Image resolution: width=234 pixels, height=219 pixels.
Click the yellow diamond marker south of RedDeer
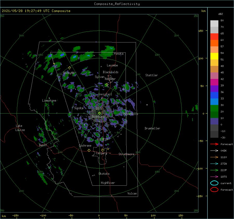[x=107, y=85]
